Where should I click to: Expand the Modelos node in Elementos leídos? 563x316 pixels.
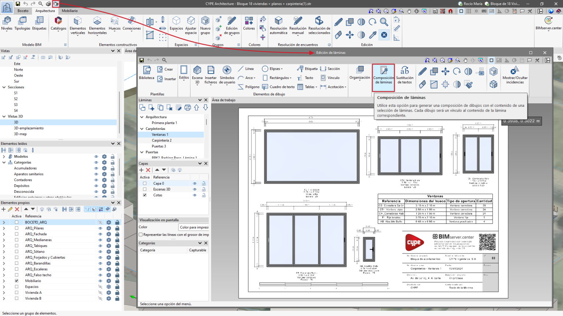4,157
